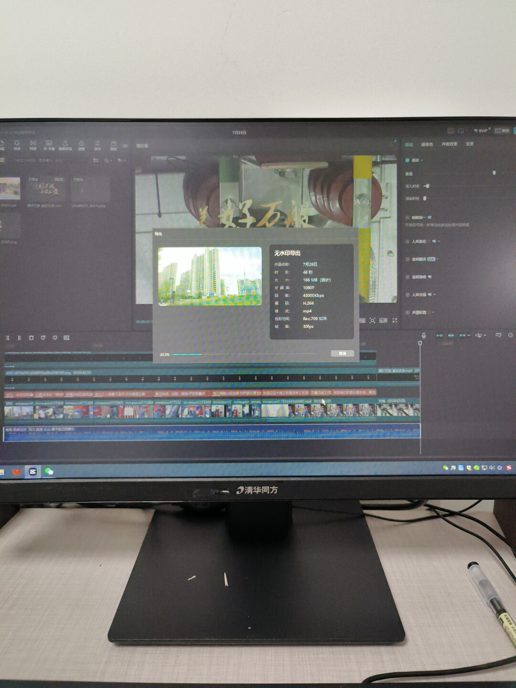516x688 pixels.
Task: Open CapCut from the Windows taskbar
Action: coord(33,472)
